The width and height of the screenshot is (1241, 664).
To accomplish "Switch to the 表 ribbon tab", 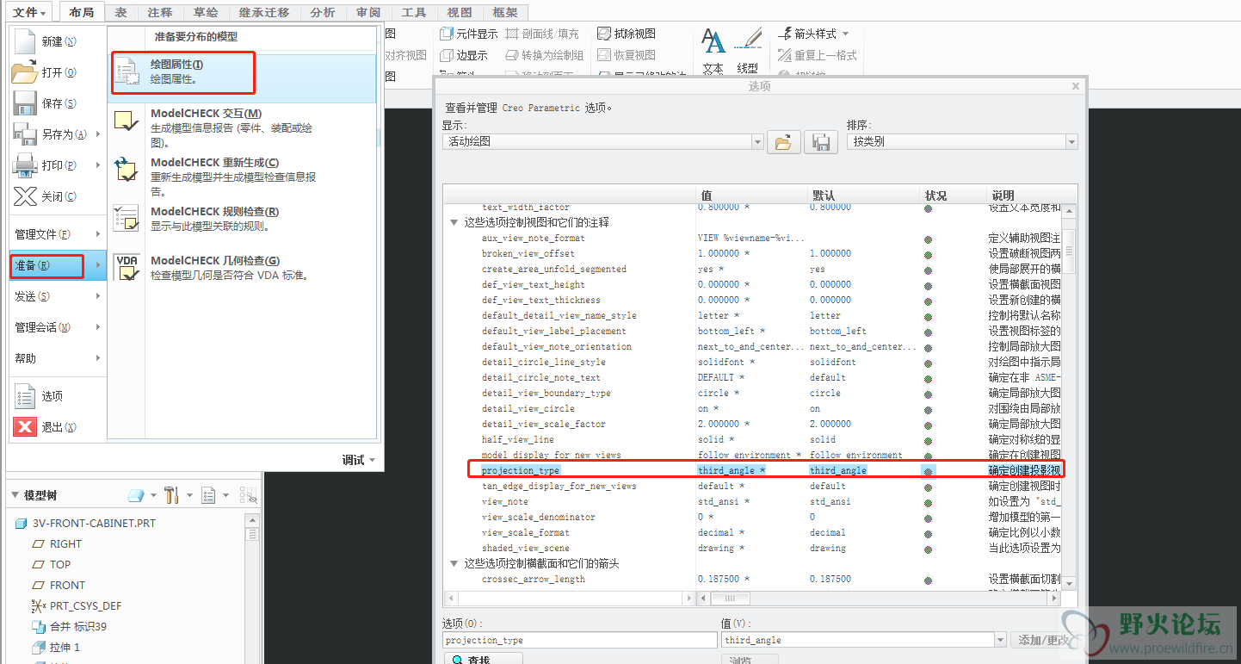I will pyautogui.click(x=121, y=12).
